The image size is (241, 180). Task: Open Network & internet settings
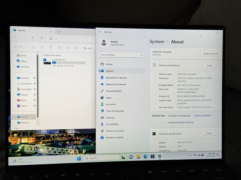click(x=122, y=84)
